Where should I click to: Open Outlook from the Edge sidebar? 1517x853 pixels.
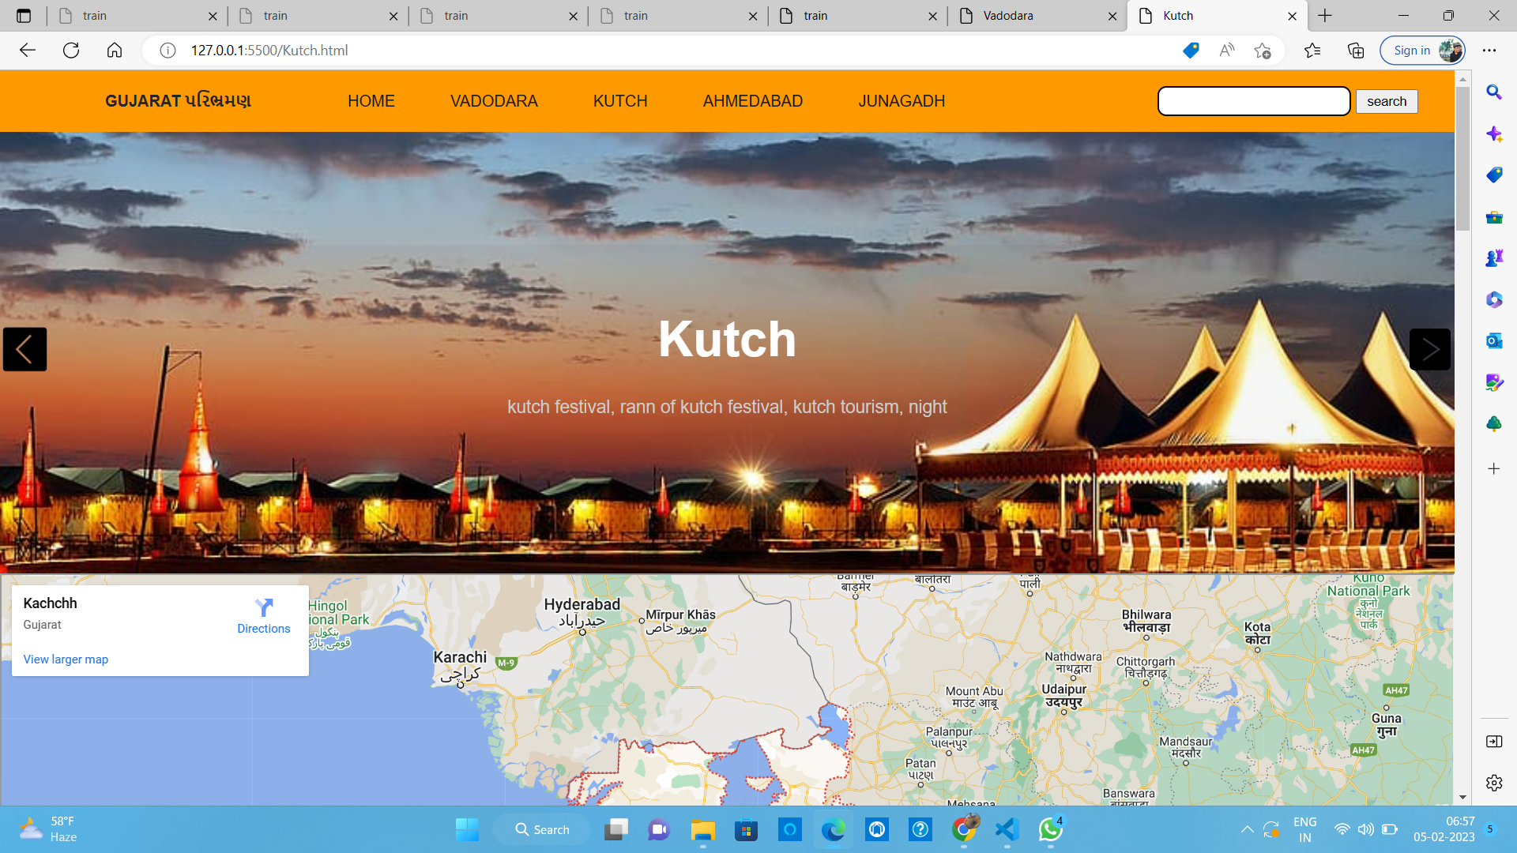[x=1494, y=340]
